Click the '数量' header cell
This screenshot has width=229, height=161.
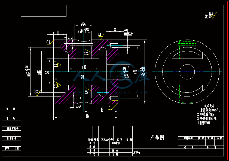click(x=201, y=138)
